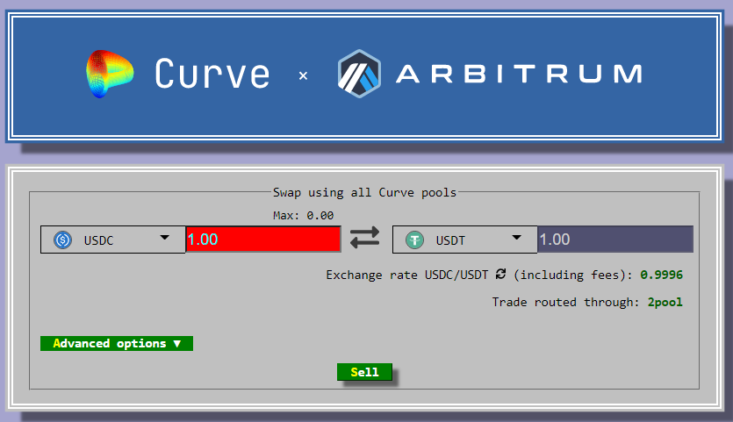
Task: Click the 'Trade routed through:' label
Action: tap(565, 303)
